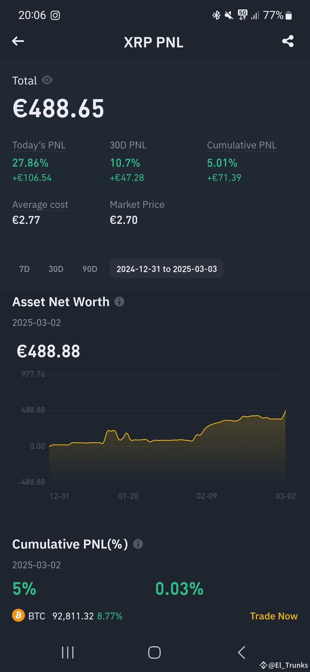Tap Android recent apps icon

tap(68, 652)
